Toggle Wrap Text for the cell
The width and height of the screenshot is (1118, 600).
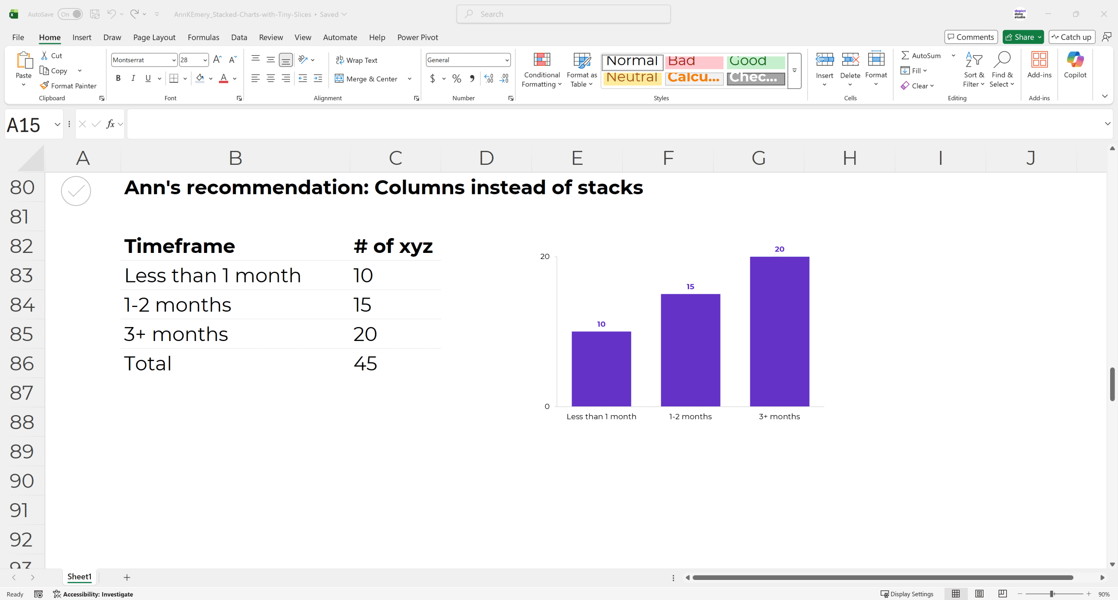click(357, 60)
